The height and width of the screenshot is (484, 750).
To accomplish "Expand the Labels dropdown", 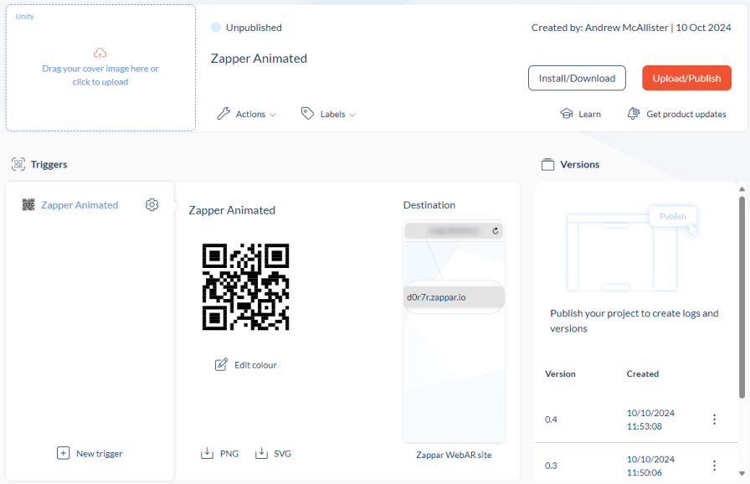I will [329, 114].
